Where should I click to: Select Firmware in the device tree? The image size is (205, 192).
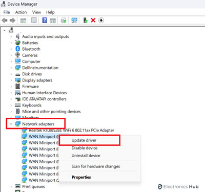pos(30,87)
